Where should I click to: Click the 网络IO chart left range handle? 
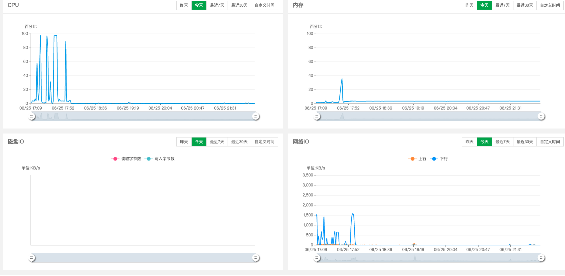tap(317, 258)
